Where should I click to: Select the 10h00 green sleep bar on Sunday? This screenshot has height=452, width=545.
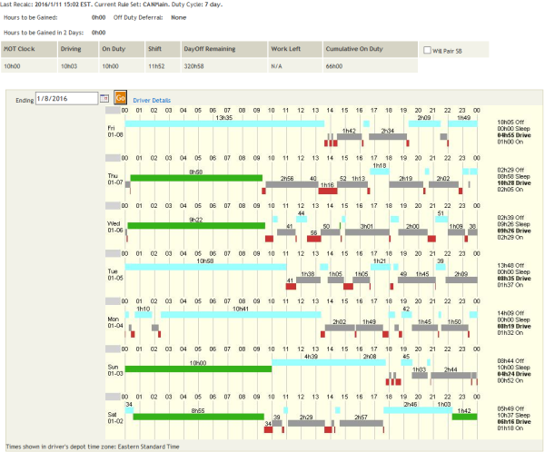coord(198,368)
